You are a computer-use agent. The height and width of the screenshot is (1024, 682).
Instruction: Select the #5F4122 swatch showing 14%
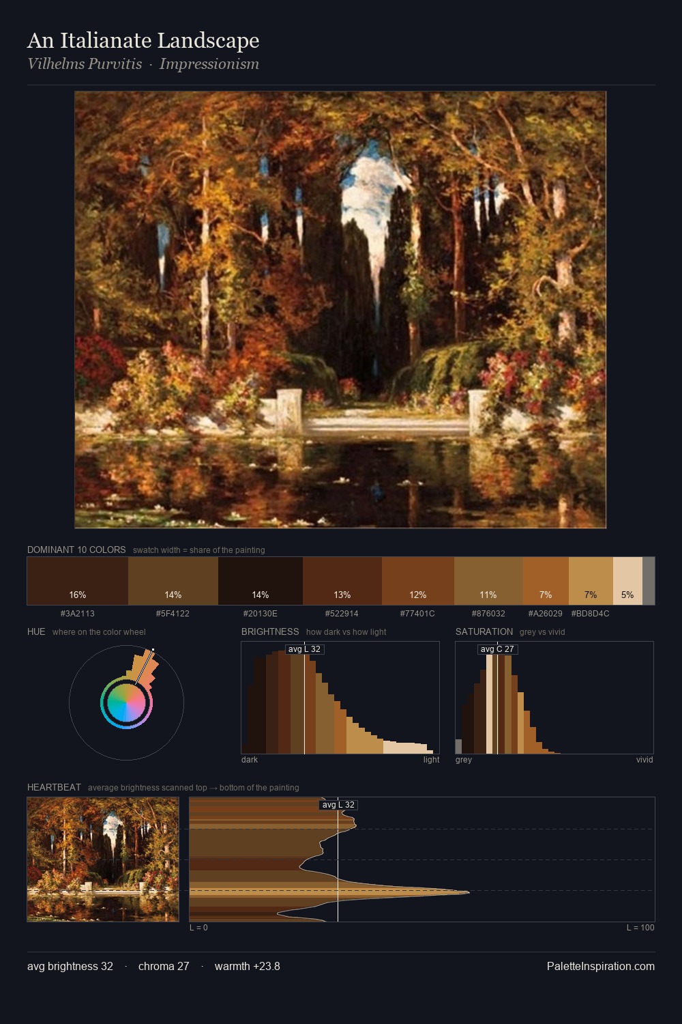pyautogui.click(x=173, y=581)
